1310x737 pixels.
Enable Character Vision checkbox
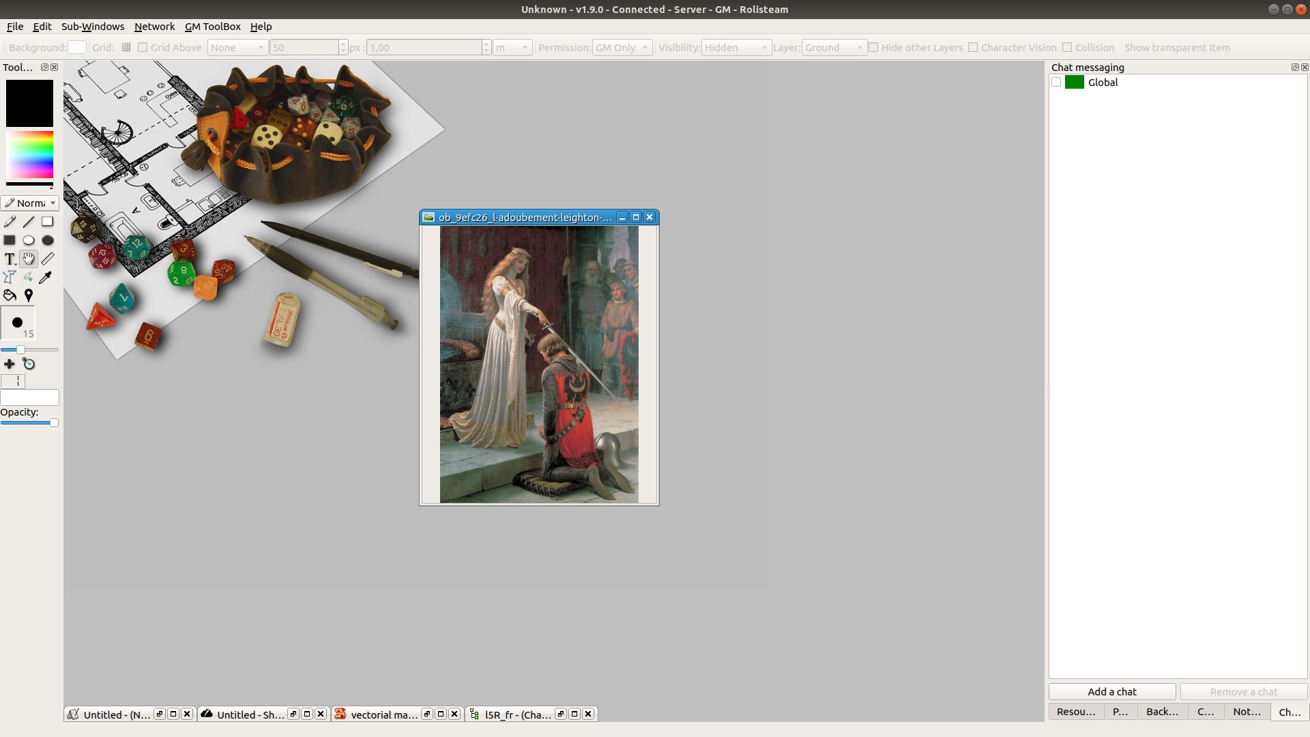pos(973,48)
